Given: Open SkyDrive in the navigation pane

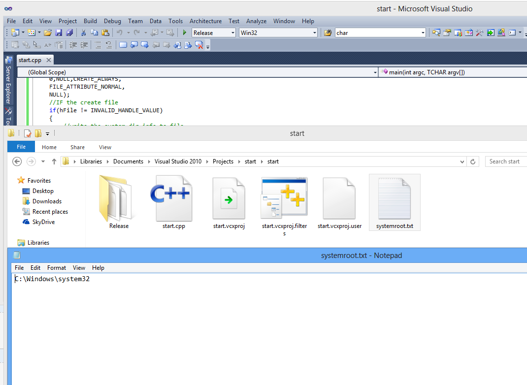Looking at the screenshot, I should tap(38, 222).
